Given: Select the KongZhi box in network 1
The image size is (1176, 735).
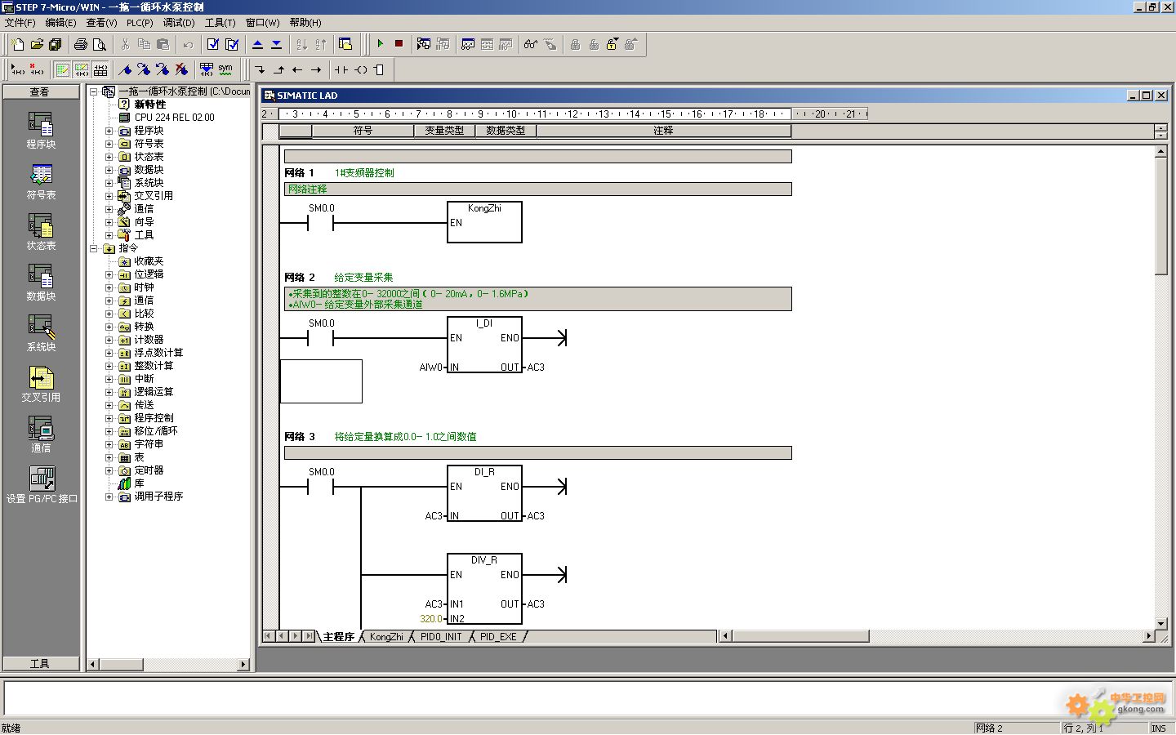Looking at the screenshot, I should click(x=484, y=222).
